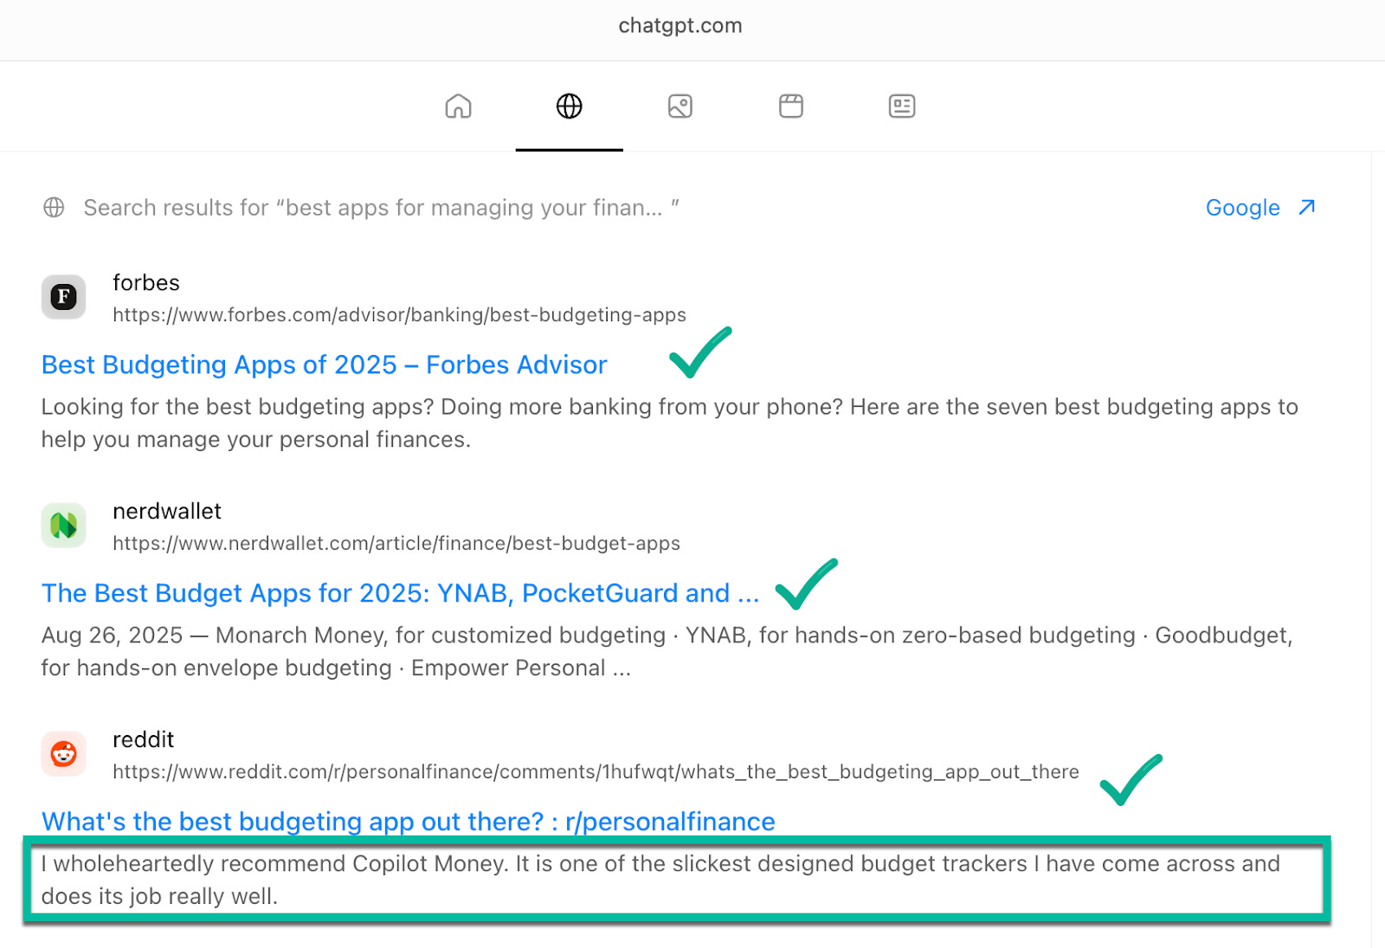This screenshot has height=948, width=1385.
Task: Open Best Budgeting Apps of 2025 Forbes link
Action: tap(325, 364)
